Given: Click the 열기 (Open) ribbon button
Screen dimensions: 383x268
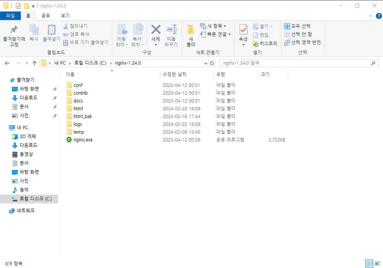Looking at the screenshot, I should point(263,26).
